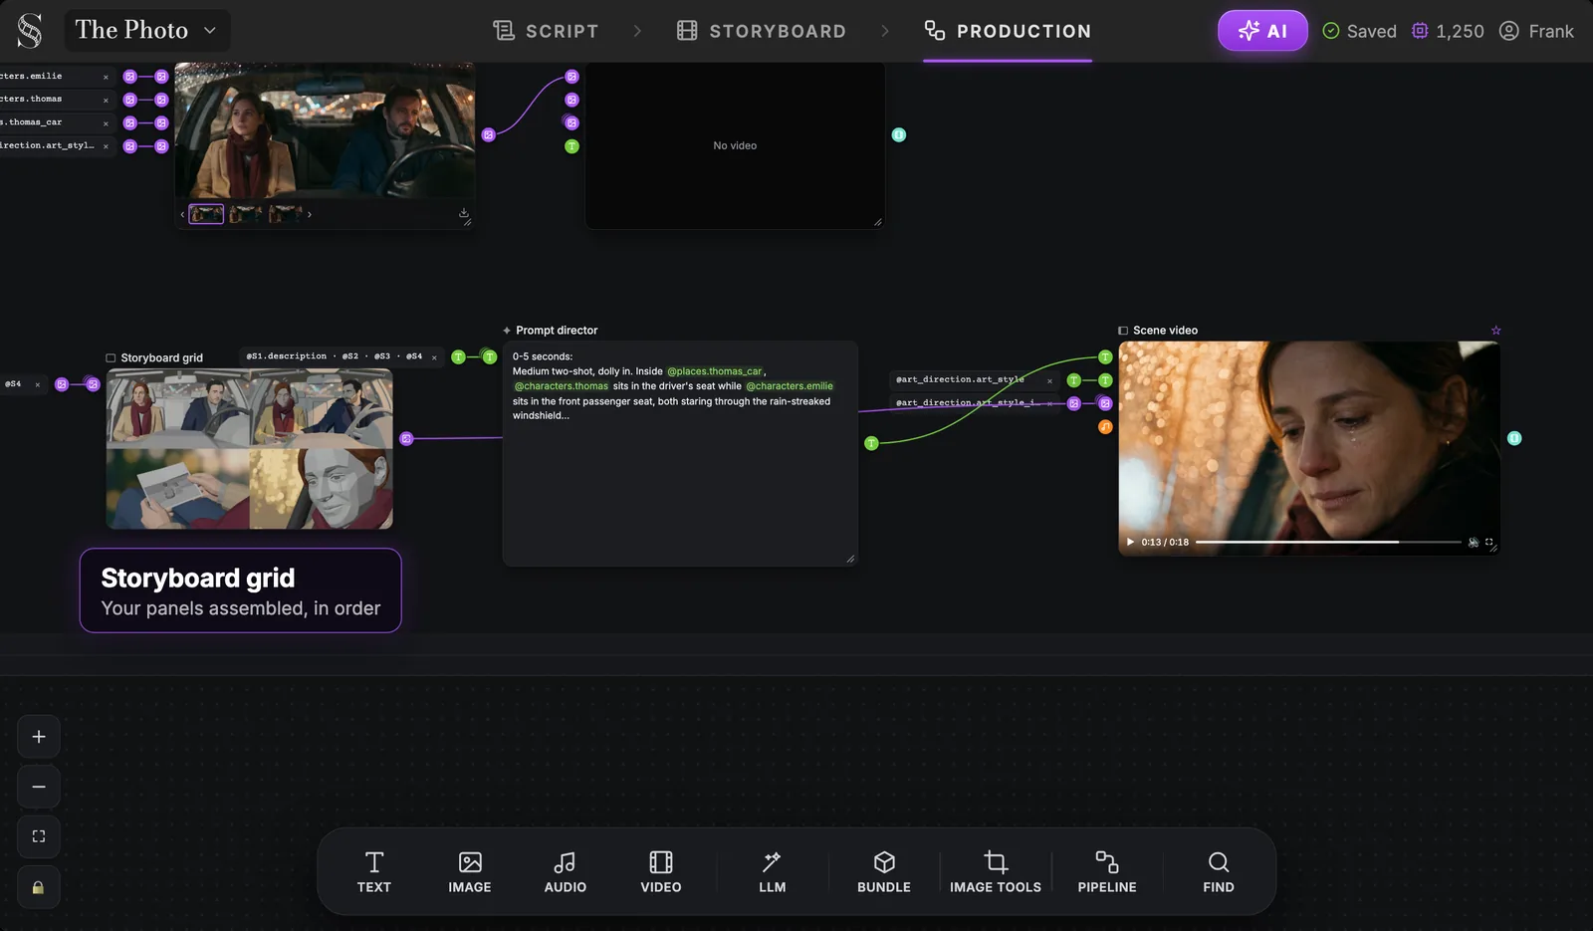1593x931 pixels.
Task: Add a Video node from the toolbar
Action: (661, 872)
